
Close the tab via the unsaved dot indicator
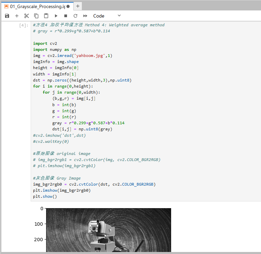(68, 6)
